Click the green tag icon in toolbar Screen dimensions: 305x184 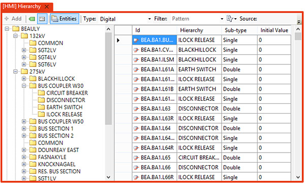point(32,19)
